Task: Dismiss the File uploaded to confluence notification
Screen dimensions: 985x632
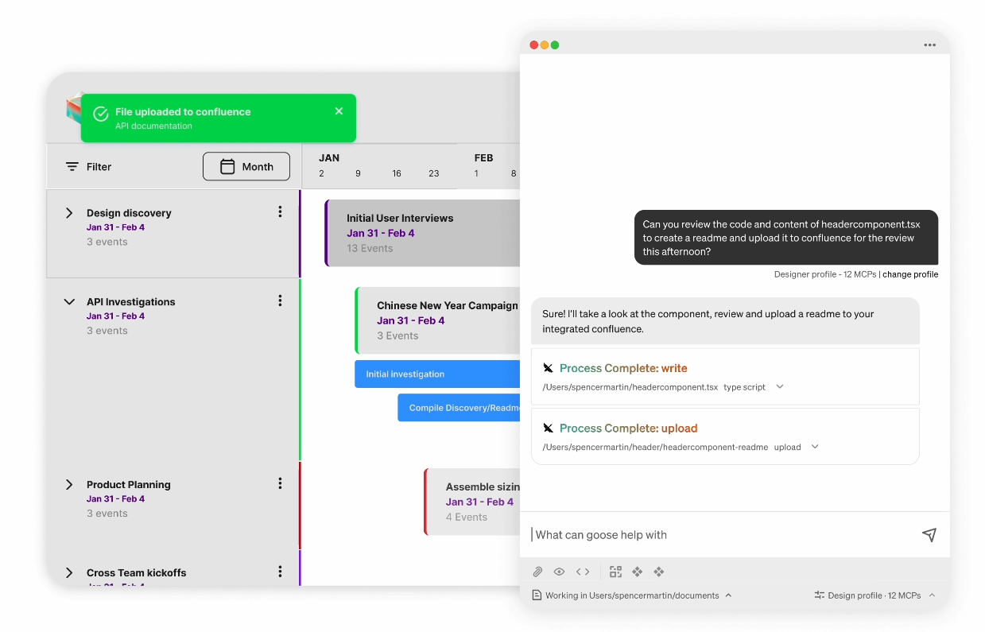Action: pyautogui.click(x=339, y=111)
